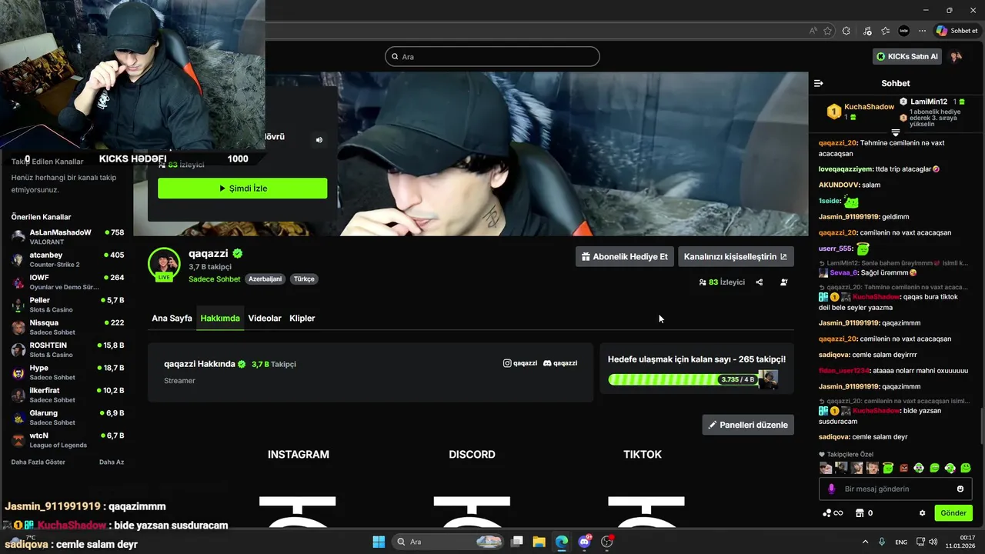Click the Azerbaijani language tag

click(265, 279)
